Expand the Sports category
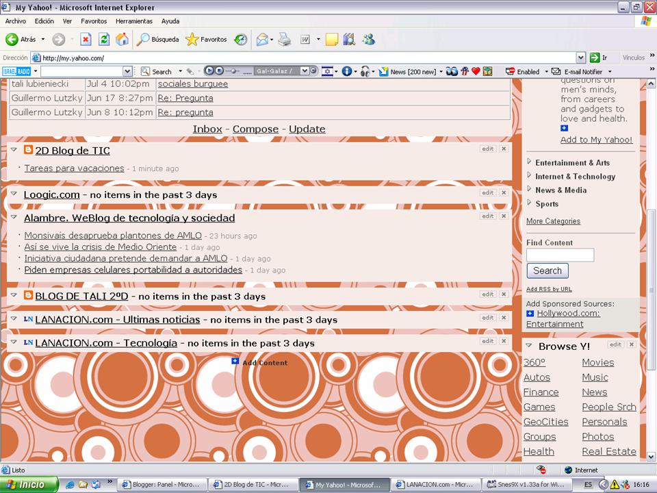657x493 pixels. pyautogui.click(x=529, y=203)
